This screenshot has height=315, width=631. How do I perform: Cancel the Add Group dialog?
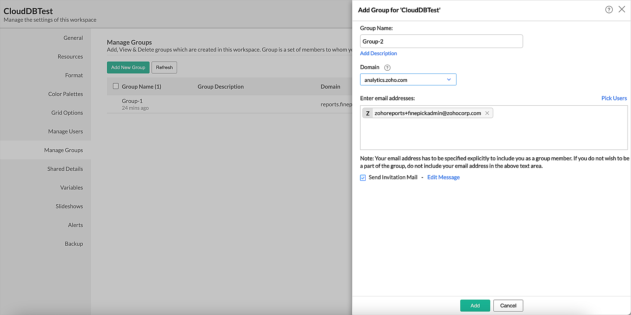click(x=508, y=306)
